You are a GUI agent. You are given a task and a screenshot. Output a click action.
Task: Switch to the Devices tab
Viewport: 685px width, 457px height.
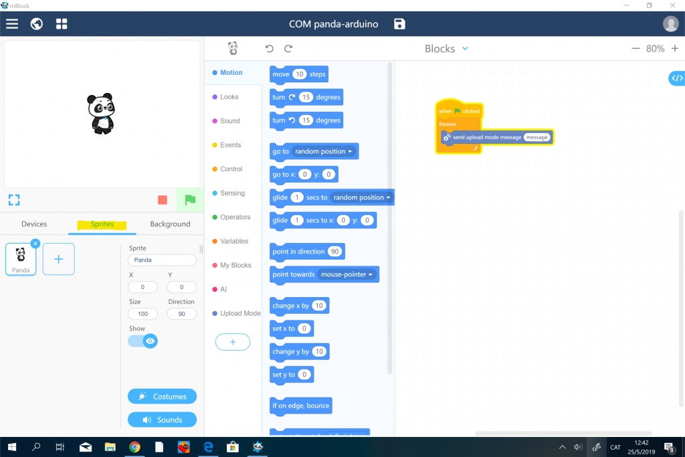click(x=34, y=224)
